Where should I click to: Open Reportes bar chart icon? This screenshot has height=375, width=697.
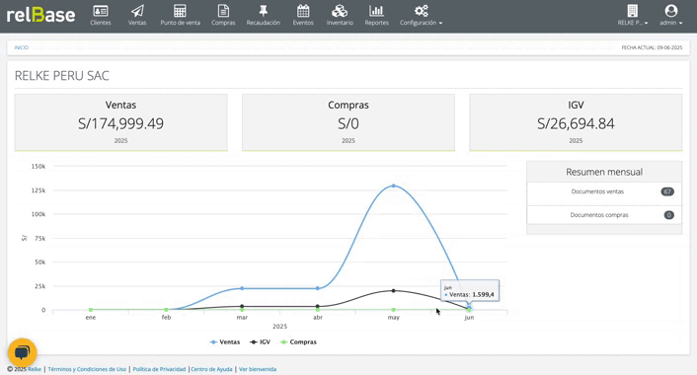376,11
